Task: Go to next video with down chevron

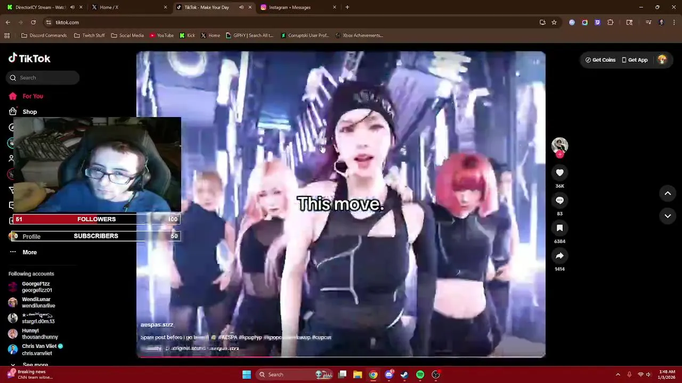Action: [668, 216]
